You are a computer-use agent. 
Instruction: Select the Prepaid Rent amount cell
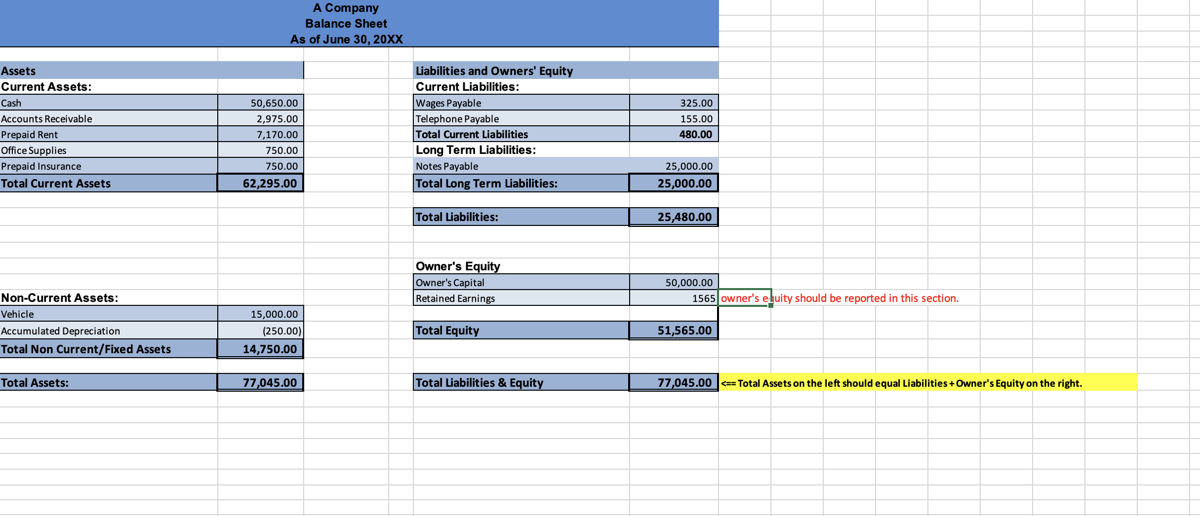pos(259,134)
